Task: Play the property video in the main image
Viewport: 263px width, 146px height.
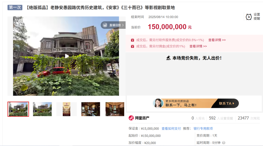Action: 67,56
